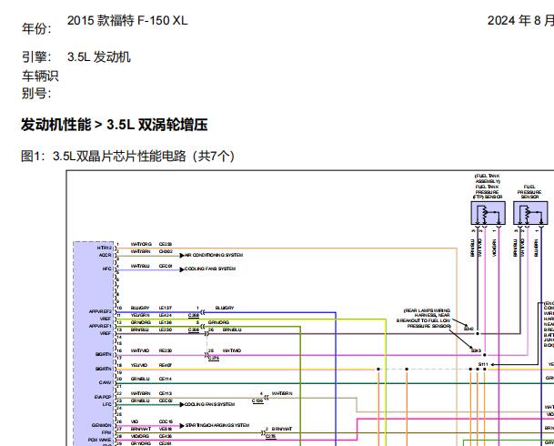Click the BRN/WHT wire color at pin 27
Image resolution: width=554 pixels, height=446 pixels.
(x=141, y=429)
